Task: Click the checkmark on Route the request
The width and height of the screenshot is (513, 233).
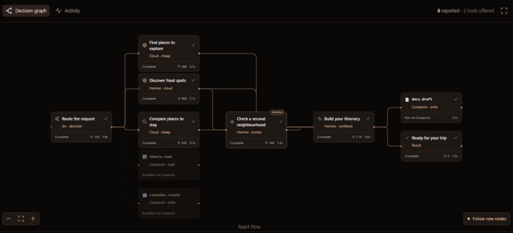Action: click(x=106, y=119)
